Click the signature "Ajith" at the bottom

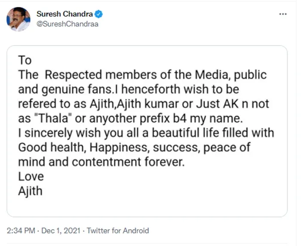tap(30, 191)
